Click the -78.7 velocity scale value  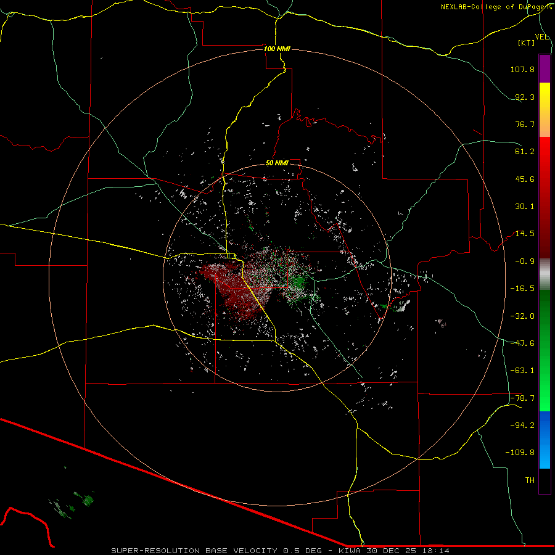tap(522, 398)
